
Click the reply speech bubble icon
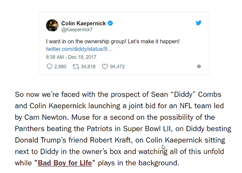[49, 67]
